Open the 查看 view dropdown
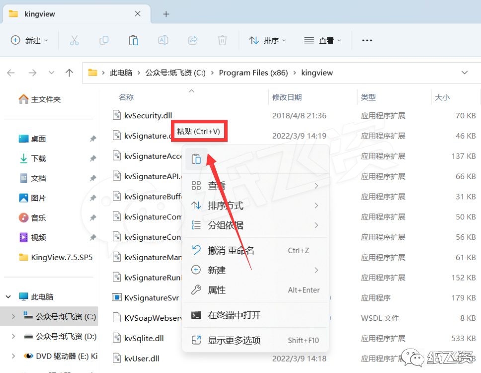 (x=322, y=40)
